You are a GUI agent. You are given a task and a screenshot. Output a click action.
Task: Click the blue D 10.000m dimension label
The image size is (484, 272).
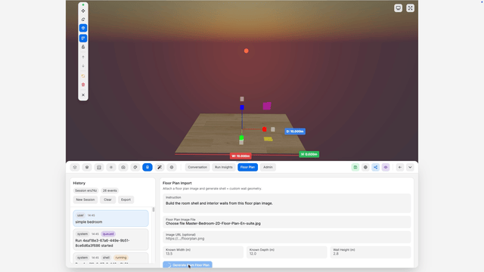(x=295, y=131)
